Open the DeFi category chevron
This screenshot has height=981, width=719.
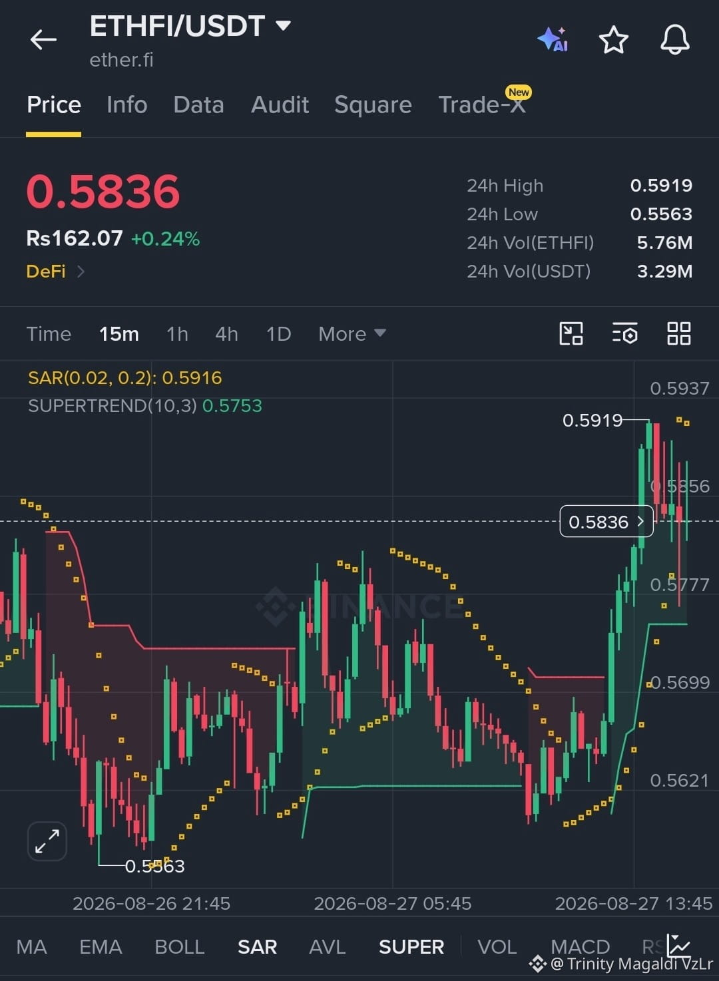(x=81, y=272)
